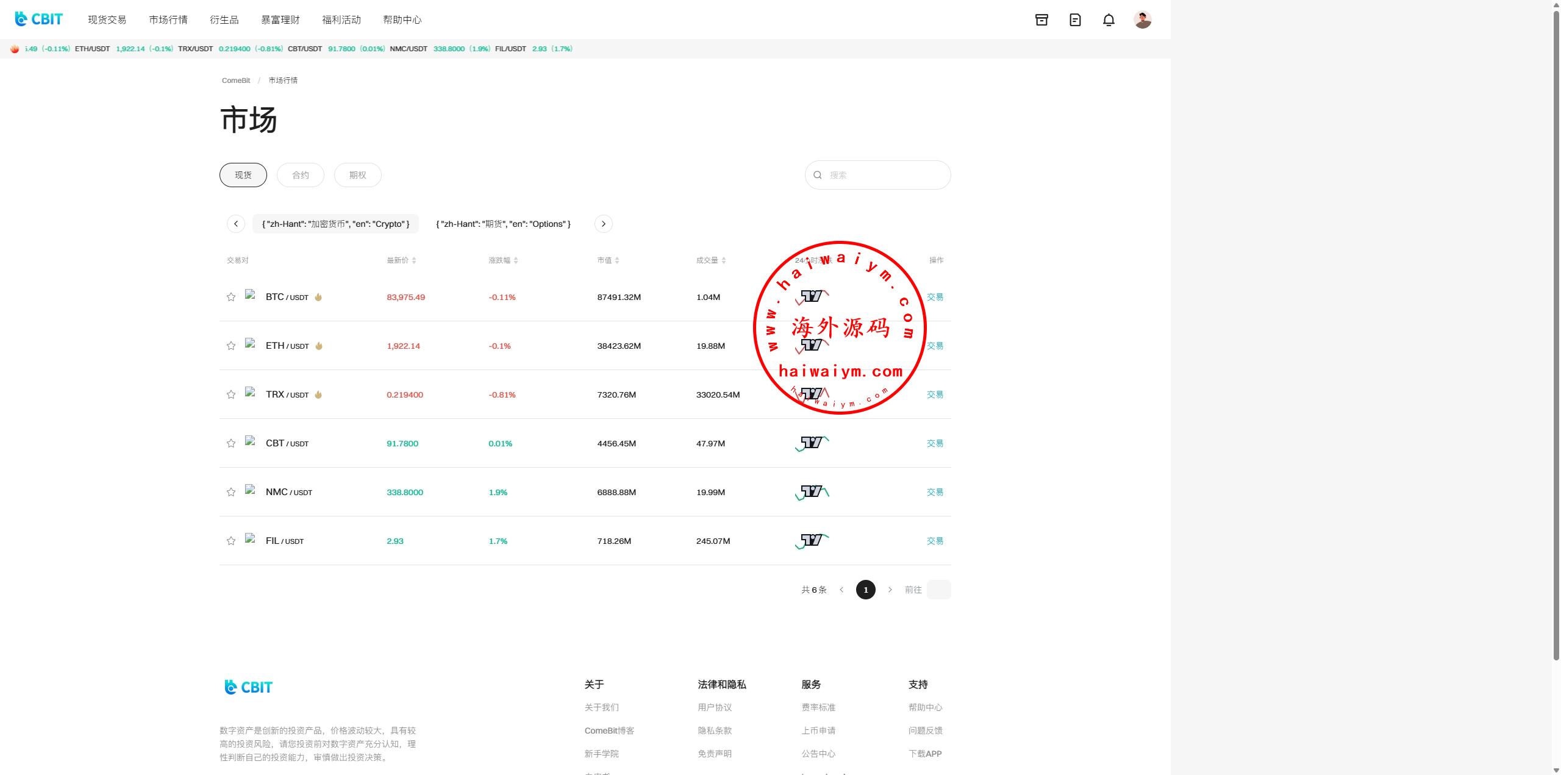Viewport: 1561px width, 775px height.
Task: Open the wallet archive box icon
Action: pos(1041,20)
